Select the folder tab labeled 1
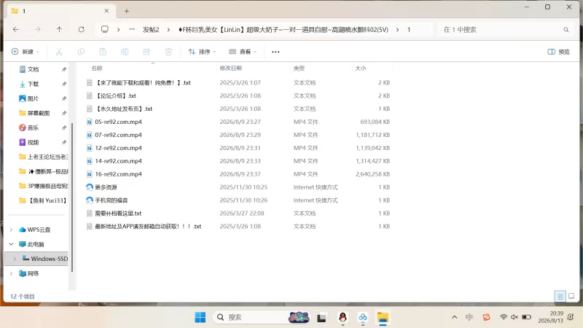Image resolution: width=583 pixels, height=328 pixels. (60, 11)
